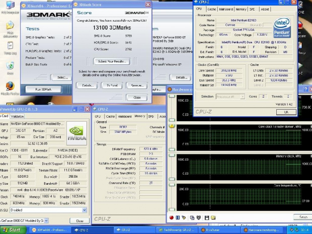Click the 13100 3DMarks score text
The height and width of the screenshot is (234, 312).
tap(112, 28)
